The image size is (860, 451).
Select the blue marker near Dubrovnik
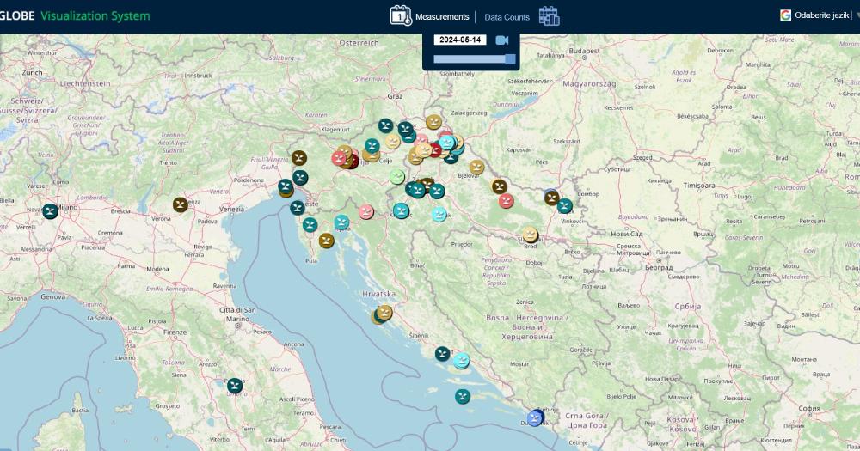click(535, 418)
